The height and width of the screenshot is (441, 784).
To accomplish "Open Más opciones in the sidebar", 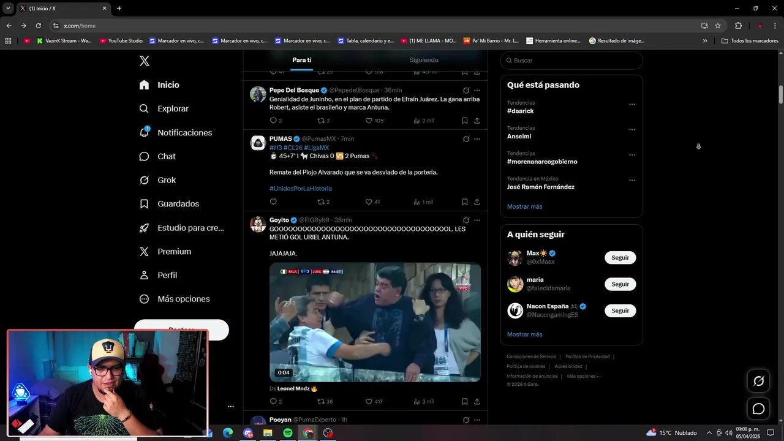I will [175, 299].
